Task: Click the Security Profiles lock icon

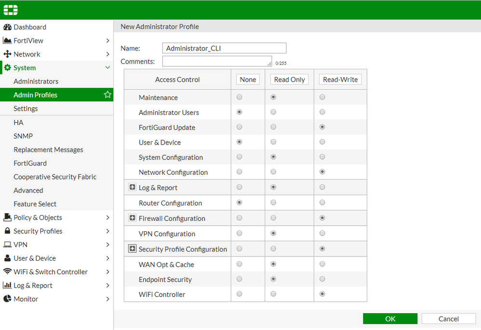Action: (7, 231)
